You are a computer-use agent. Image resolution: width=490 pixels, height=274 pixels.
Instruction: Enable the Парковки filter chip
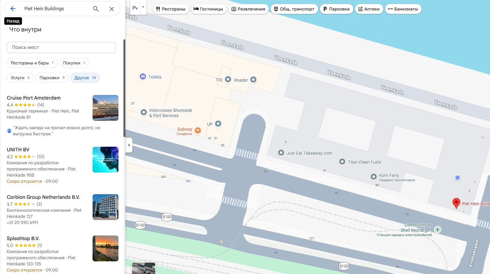click(52, 78)
